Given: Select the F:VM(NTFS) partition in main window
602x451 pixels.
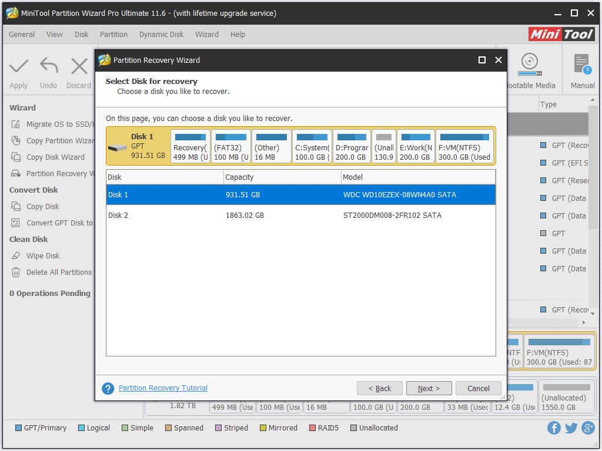Looking at the screenshot, I should (560, 351).
